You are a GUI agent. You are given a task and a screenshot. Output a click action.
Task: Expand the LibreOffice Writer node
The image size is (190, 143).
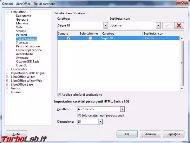coord(7,77)
